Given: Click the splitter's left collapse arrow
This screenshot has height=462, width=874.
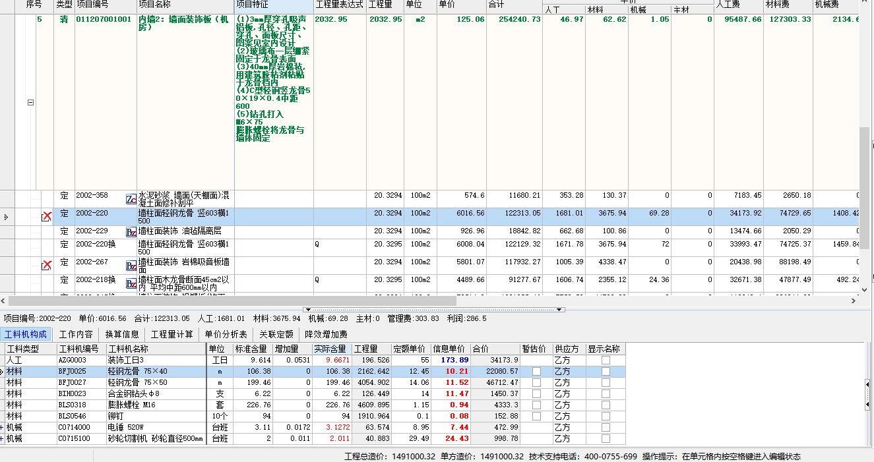Looking at the screenshot, I should click(x=307, y=309).
